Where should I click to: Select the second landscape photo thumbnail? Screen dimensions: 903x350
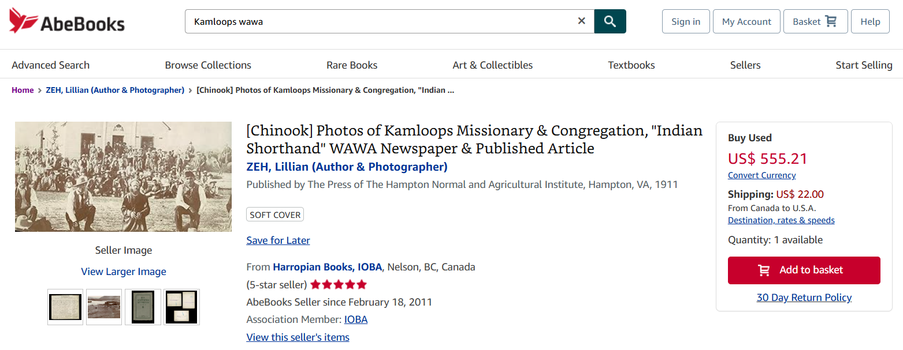tap(104, 307)
